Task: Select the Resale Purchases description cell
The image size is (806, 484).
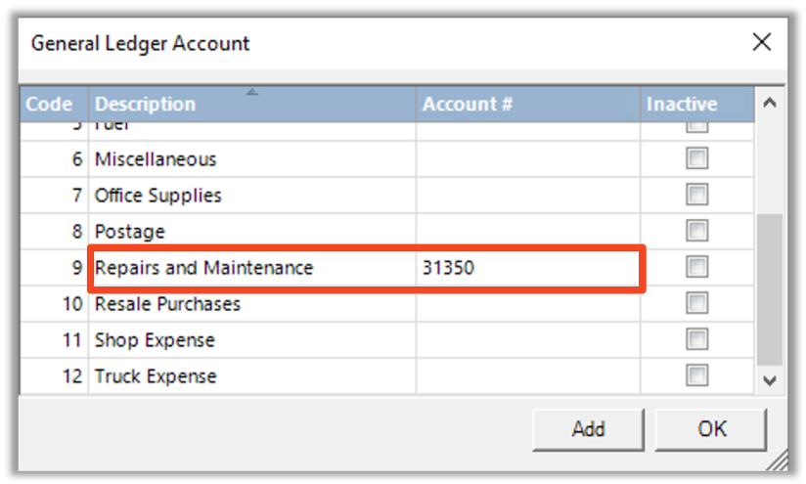Action: 252,304
